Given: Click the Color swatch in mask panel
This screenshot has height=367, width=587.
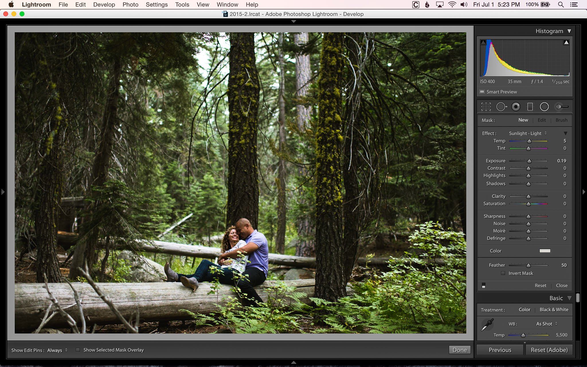Looking at the screenshot, I should tap(545, 251).
